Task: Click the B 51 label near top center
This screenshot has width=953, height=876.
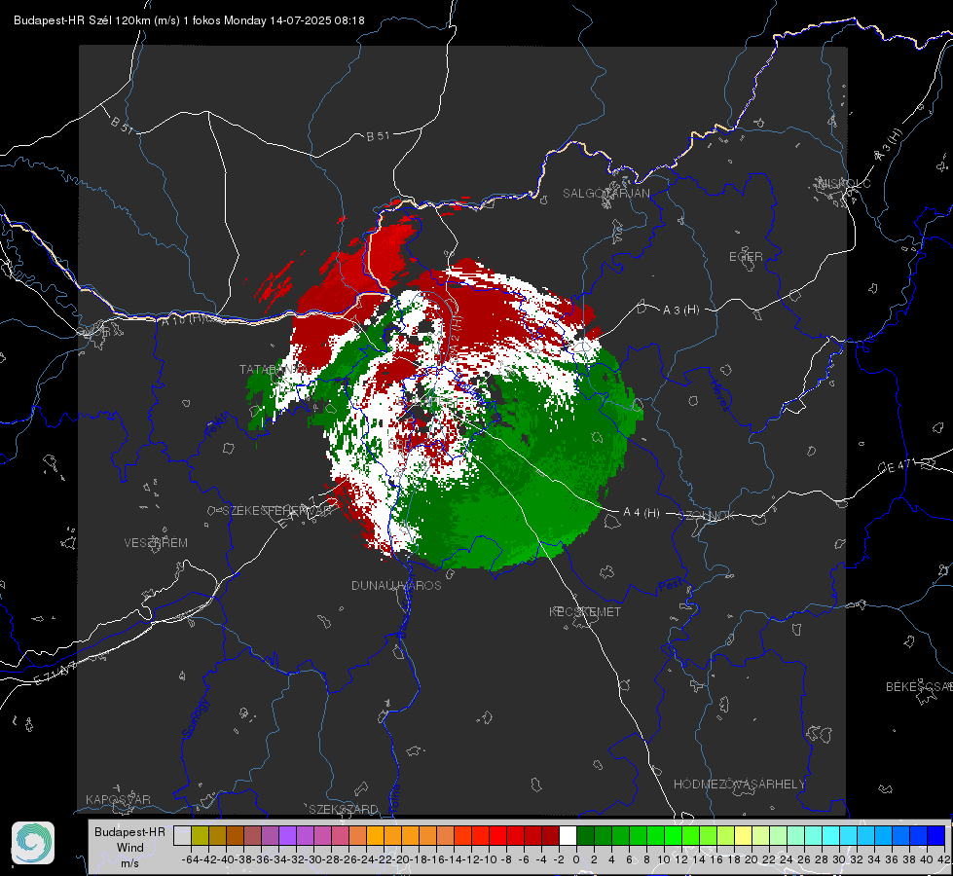Action: point(378,136)
